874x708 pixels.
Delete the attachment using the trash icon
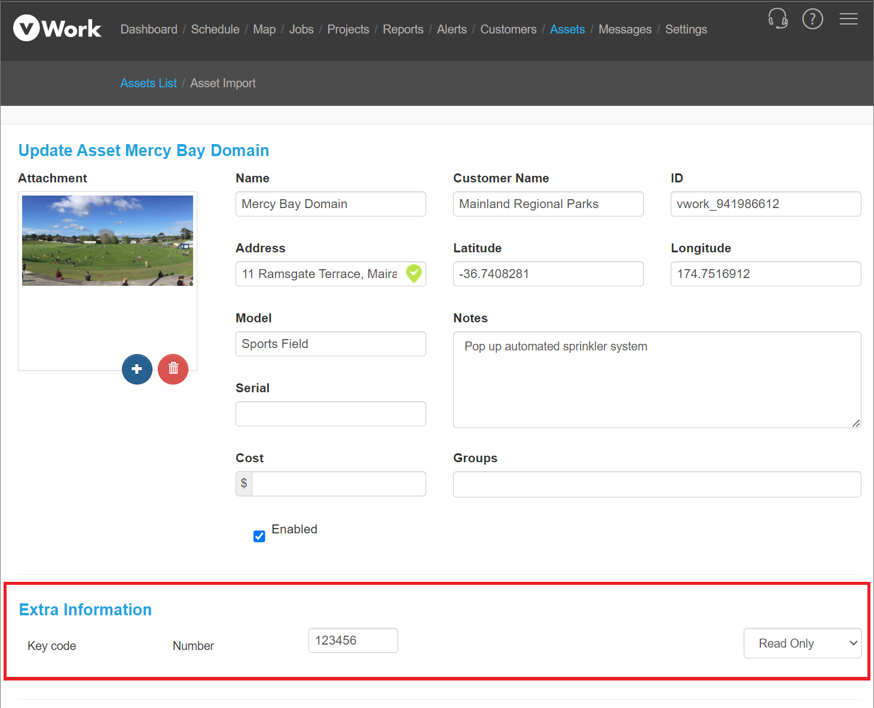(173, 369)
